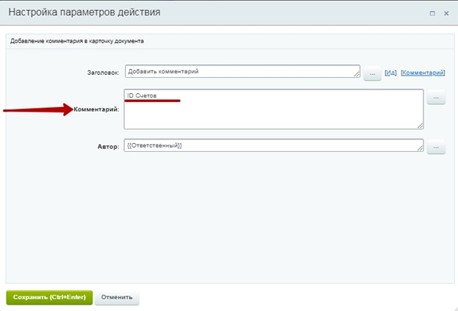458x311 pixels.
Task: Click inside the Комментарий text area
Action: (x=273, y=111)
